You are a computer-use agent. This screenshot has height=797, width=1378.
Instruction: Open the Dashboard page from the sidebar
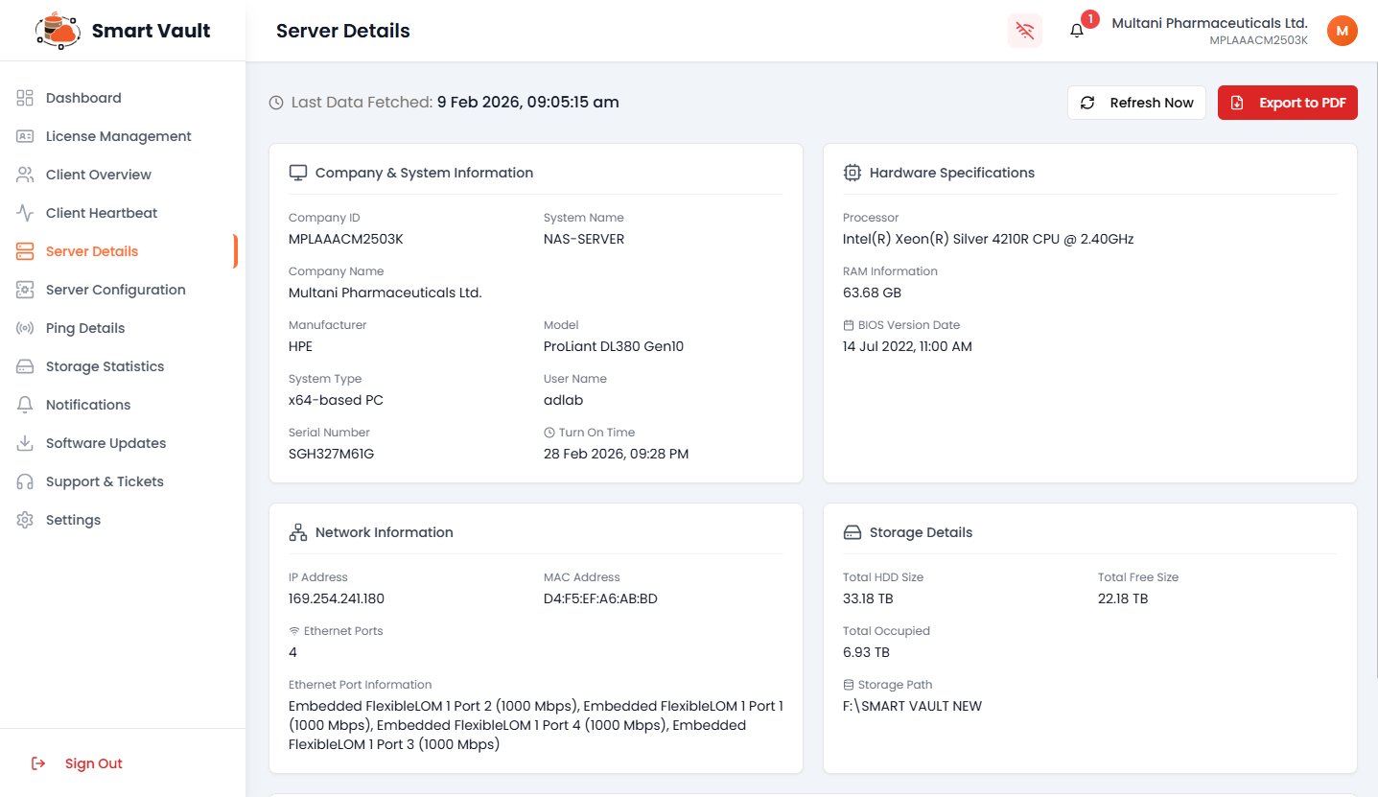83,98
